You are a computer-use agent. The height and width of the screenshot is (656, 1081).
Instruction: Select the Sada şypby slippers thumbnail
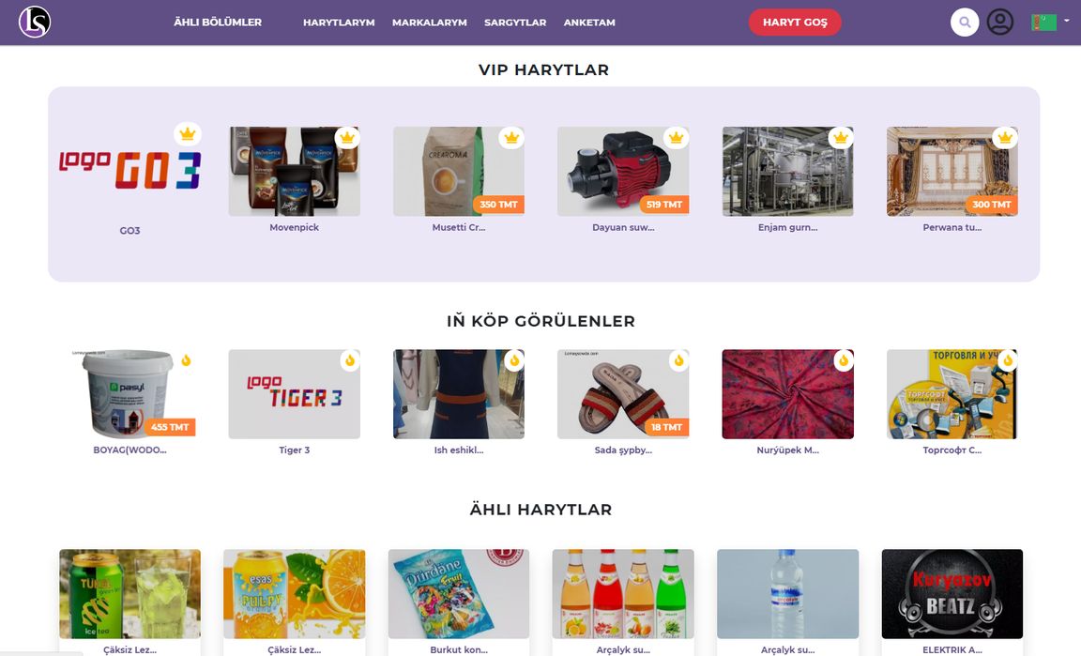click(x=623, y=394)
